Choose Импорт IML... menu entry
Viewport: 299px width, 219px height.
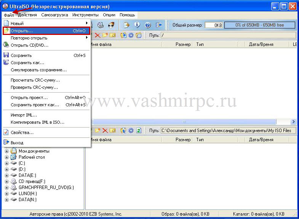pos(46,115)
